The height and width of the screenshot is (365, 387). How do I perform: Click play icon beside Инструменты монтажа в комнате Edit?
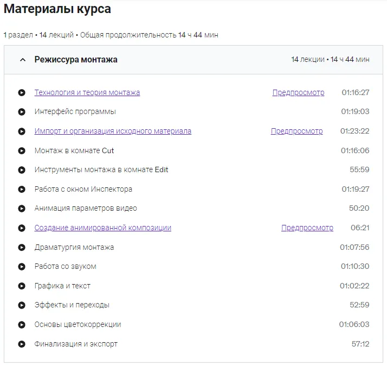coord(22,170)
